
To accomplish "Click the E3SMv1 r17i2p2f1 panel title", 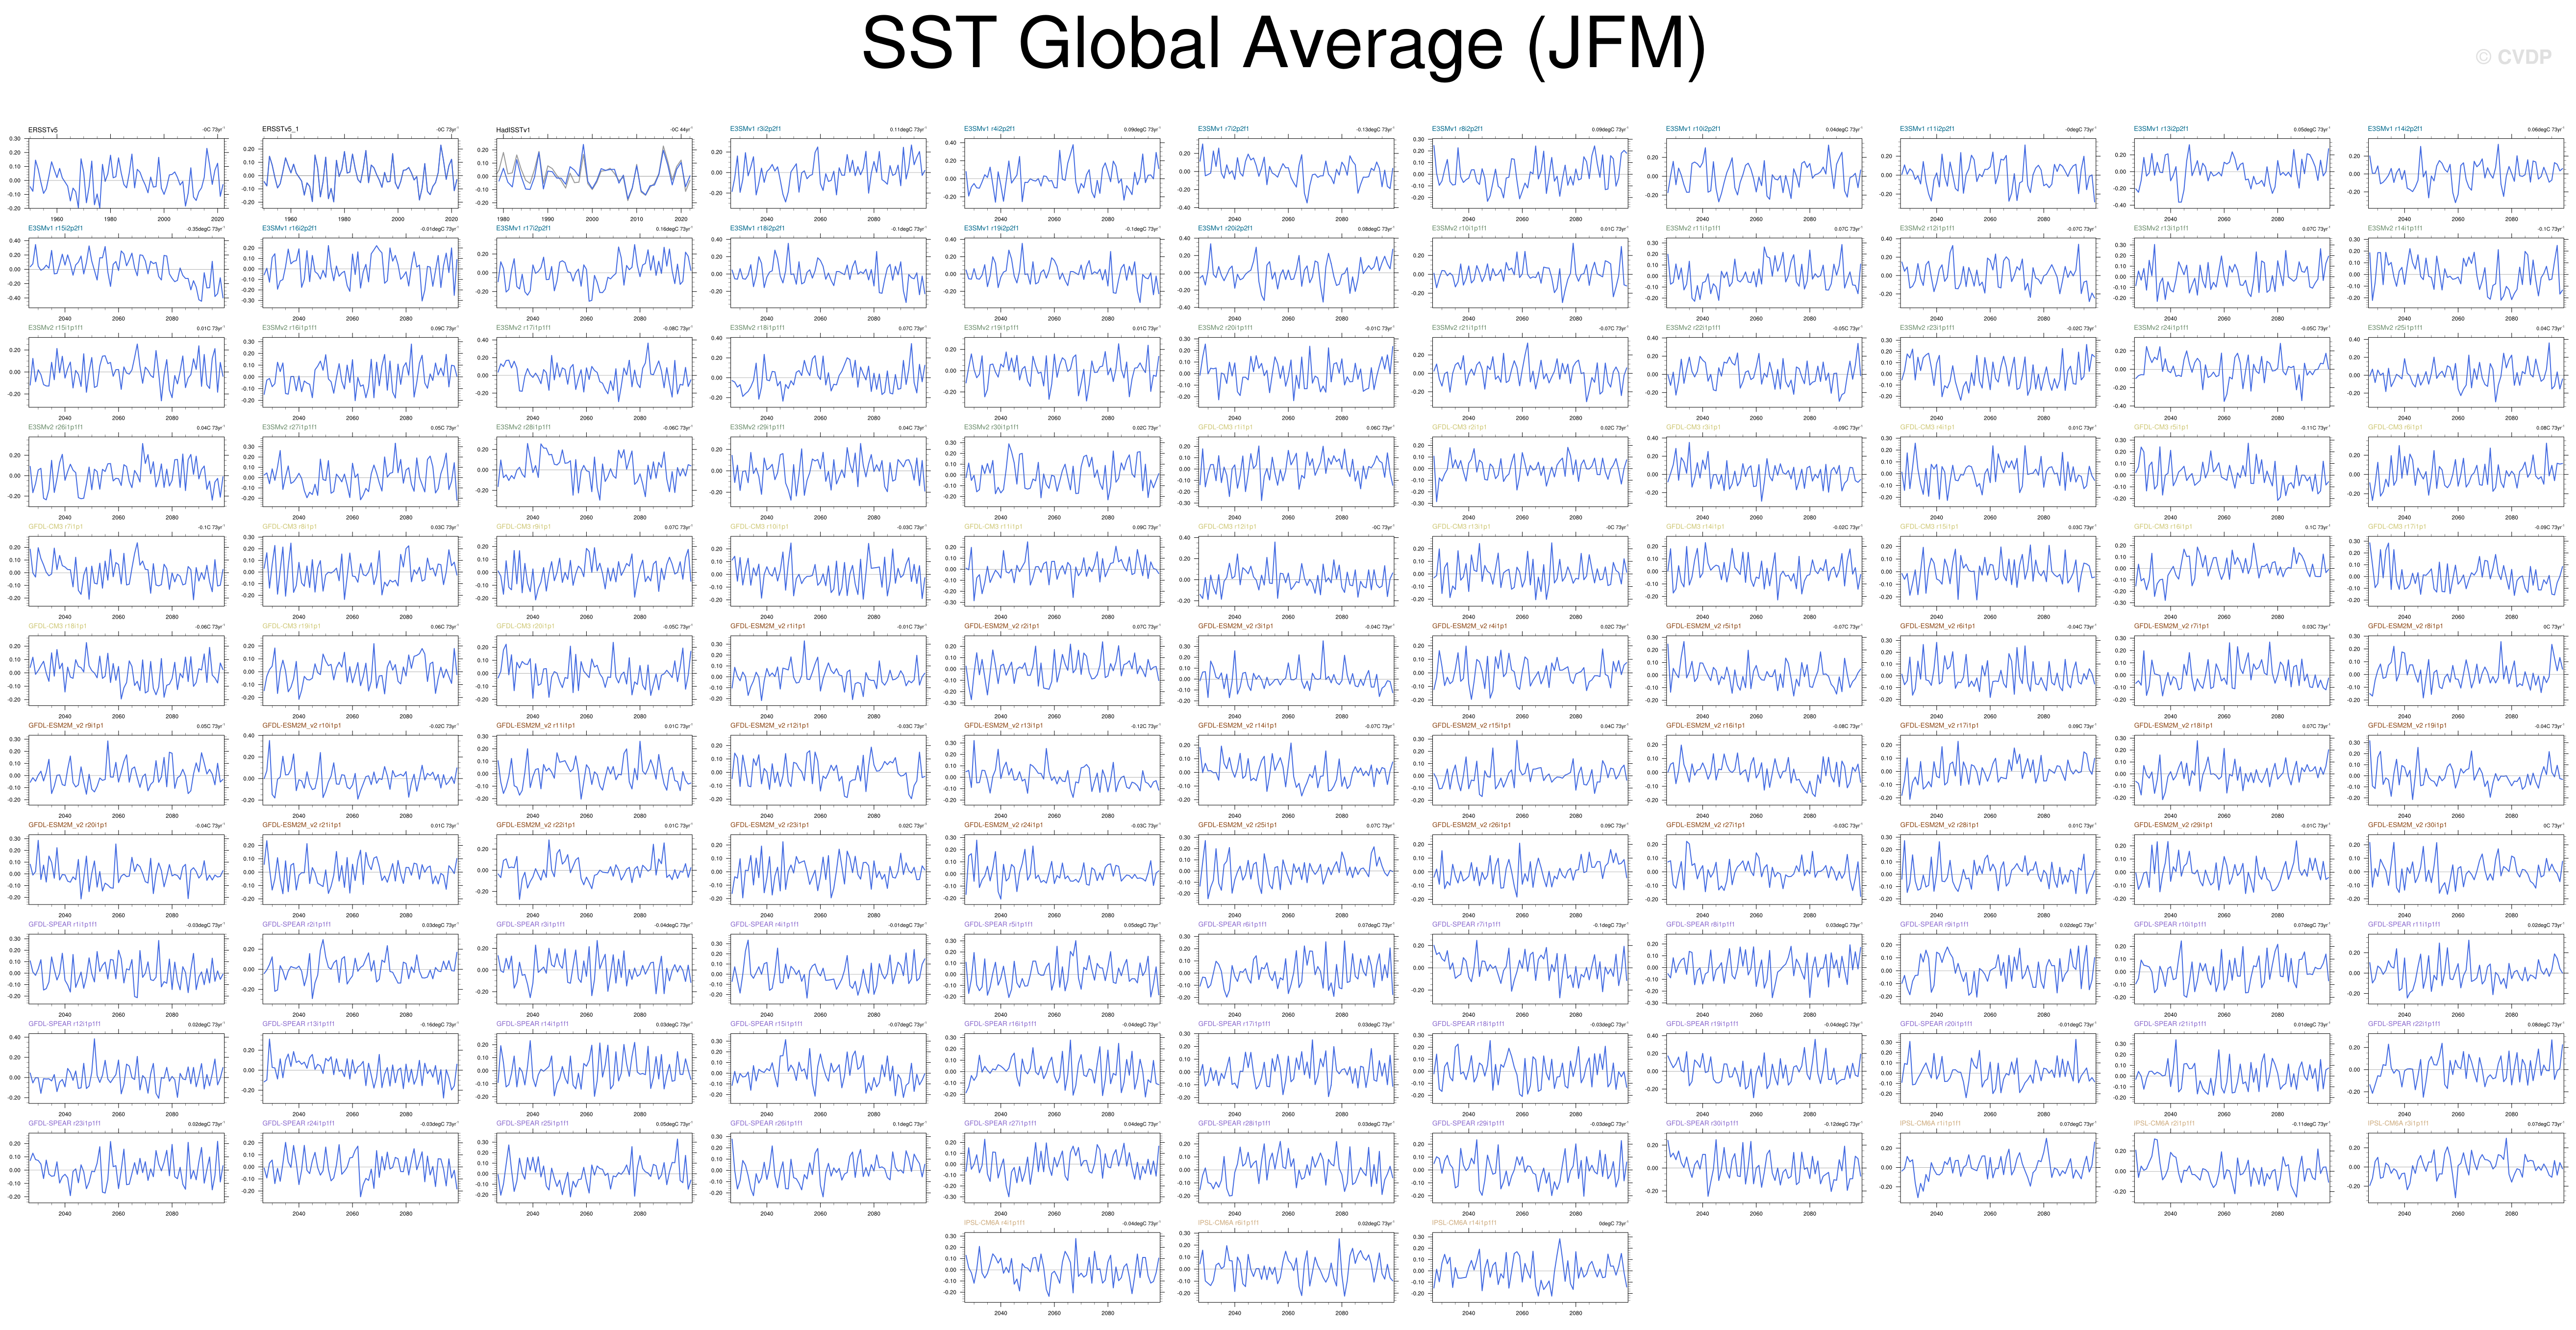I will coord(523,228).
